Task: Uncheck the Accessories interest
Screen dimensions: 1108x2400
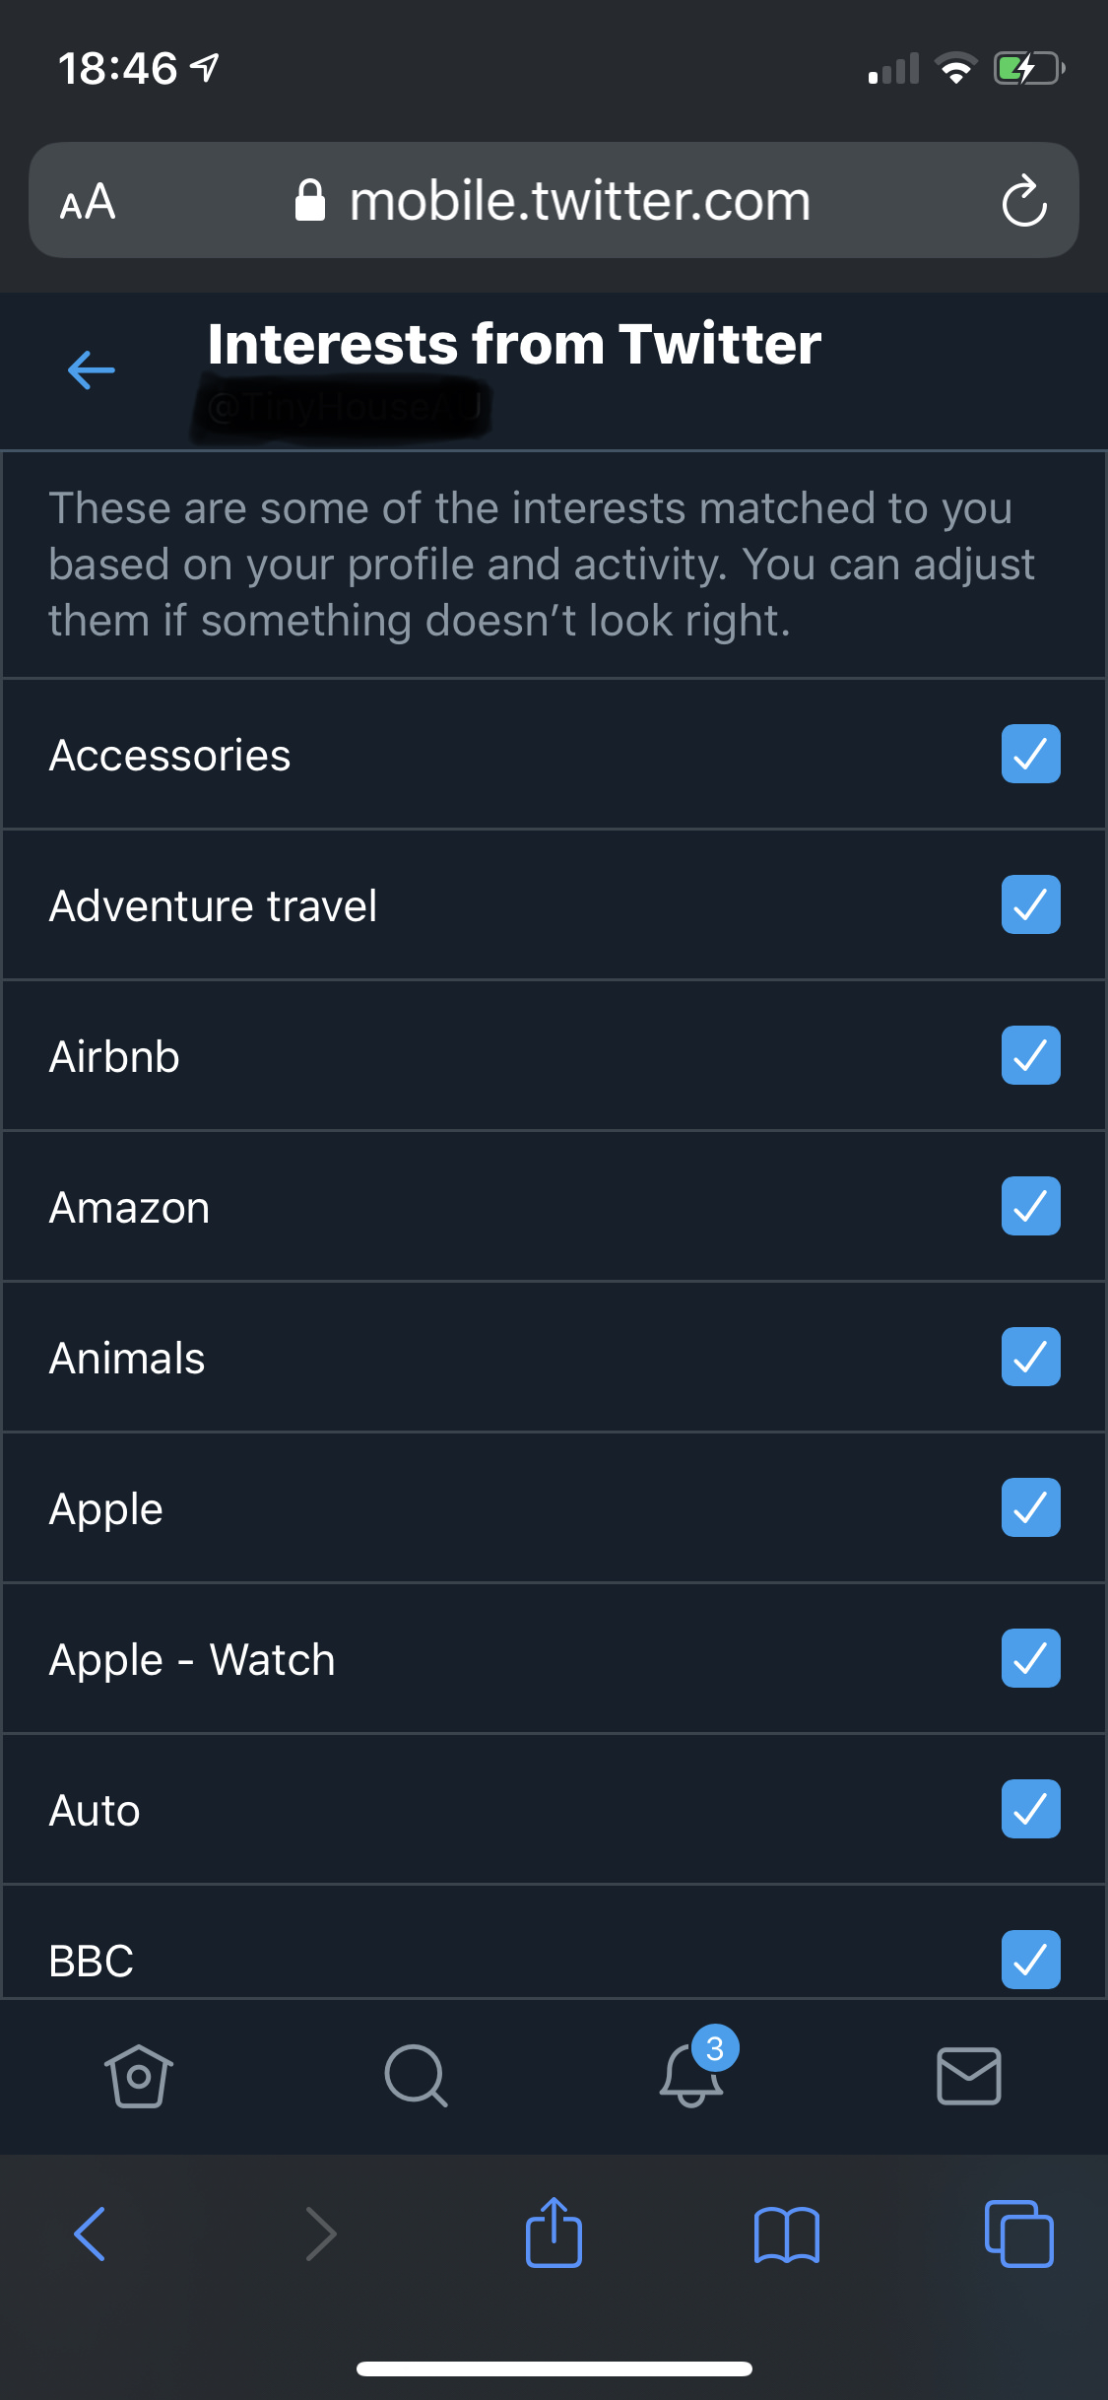Action: pos(1030,754)
